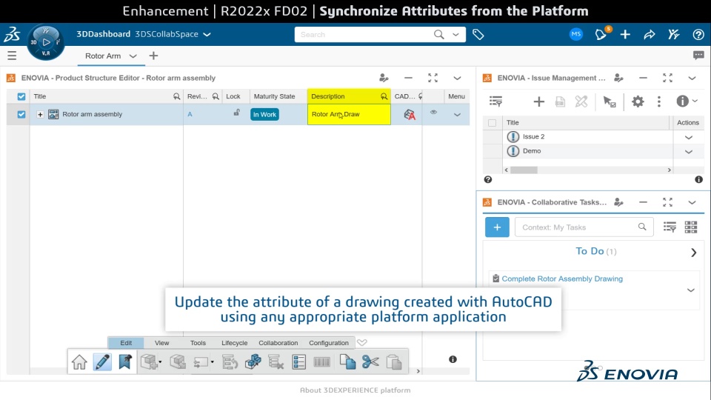The height and width of the screenshot is (400, 711).
Task: Expand the Rotor arm assembly tree node
Action: [x=40, y=114]
